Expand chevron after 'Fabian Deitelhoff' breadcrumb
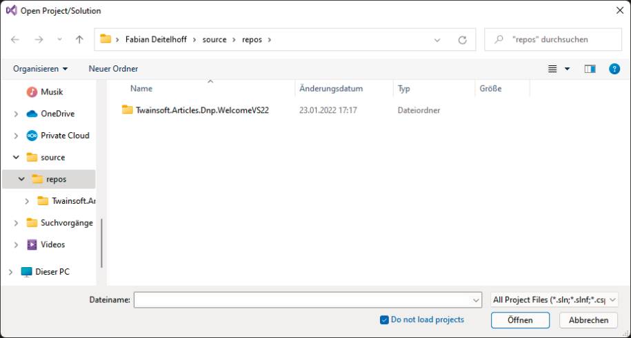631x338 pixels. point(194,39)
